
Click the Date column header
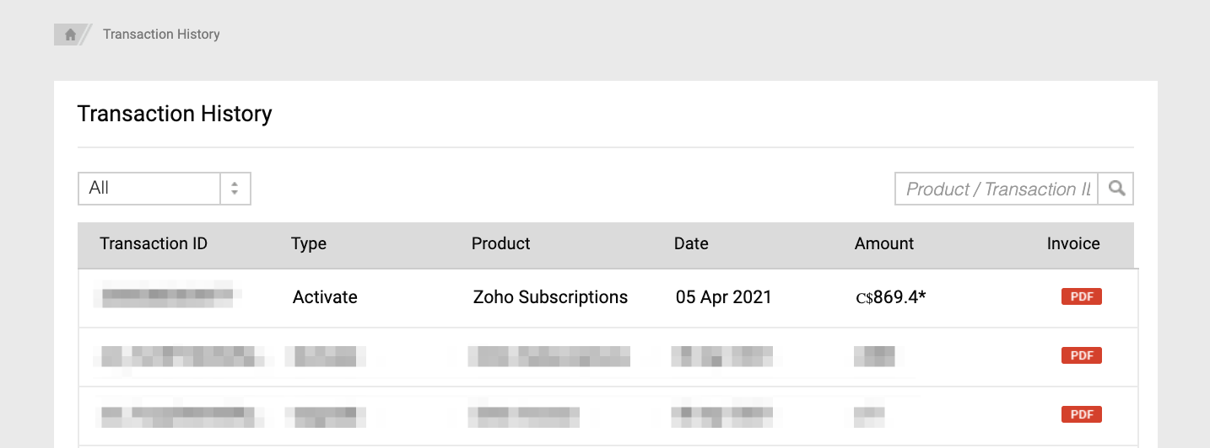click(x=691, y=244)
